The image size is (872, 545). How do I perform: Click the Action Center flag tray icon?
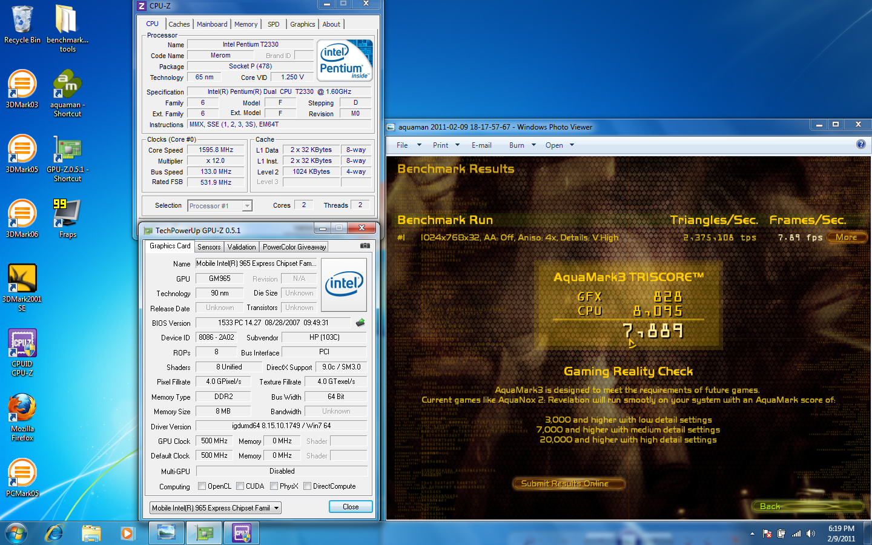coord(767,533)
